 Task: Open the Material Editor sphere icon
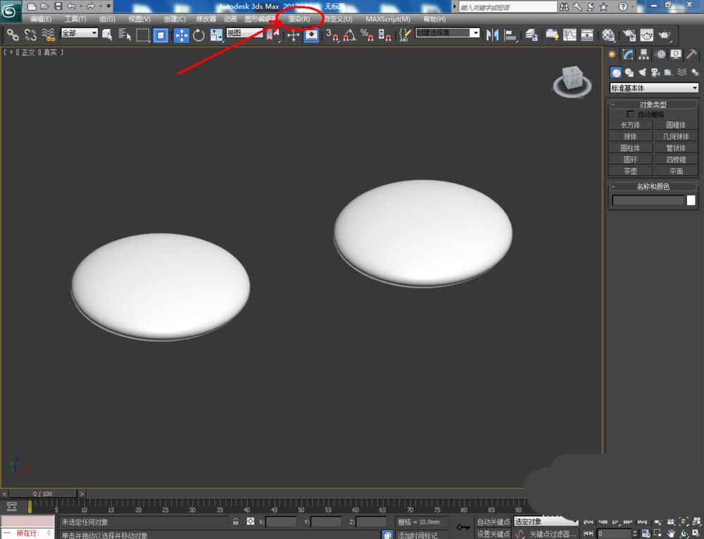pos(608,35)
